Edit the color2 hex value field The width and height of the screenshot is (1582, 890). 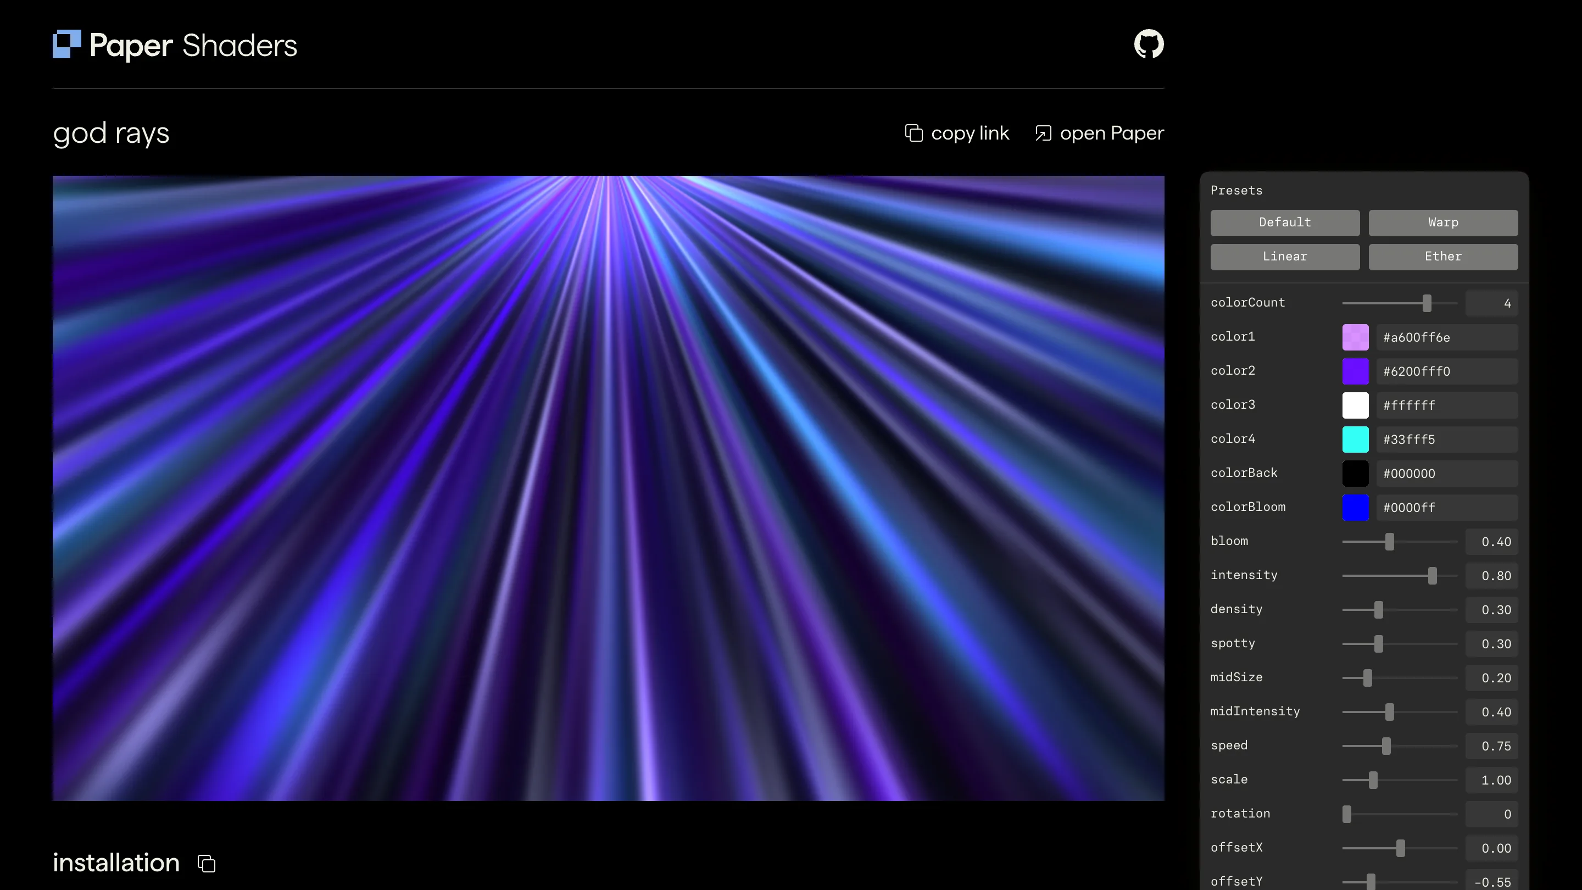[x=1447, y=371]
